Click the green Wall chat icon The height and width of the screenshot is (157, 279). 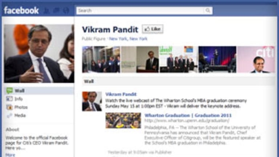click(9, 90)
